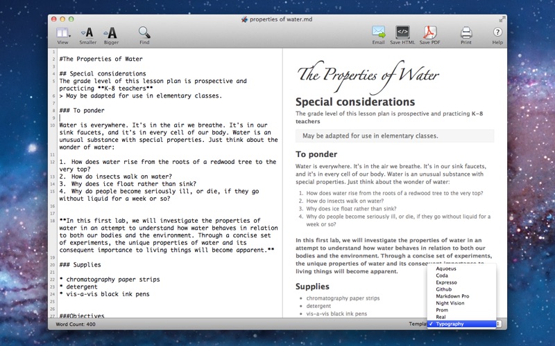Click the Template popup stepper arrows
The width and height of the screenshot is (555, 346).
pyautogui.click(x=499, y=324)
